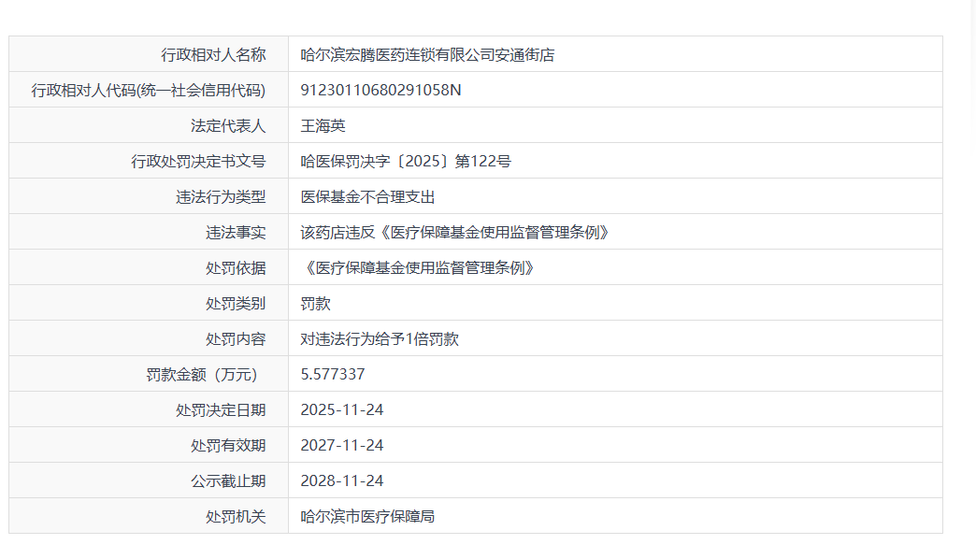Click the 罚款金额（万元） row label

(x=201, y=375)
